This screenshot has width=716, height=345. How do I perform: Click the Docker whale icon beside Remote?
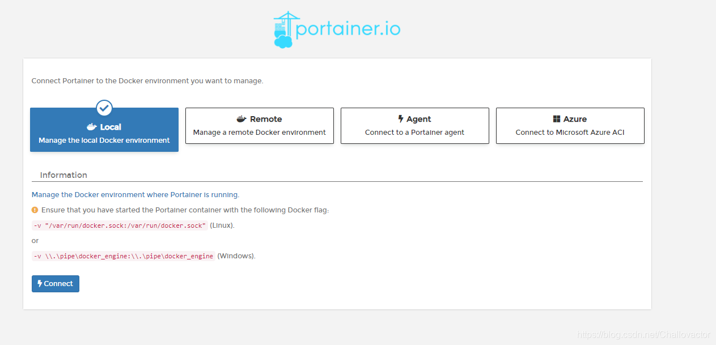tap(242, 119)
